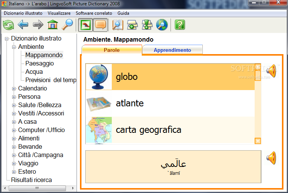The height and width of the screenshot is (193, 288).
Task: Switch to the Apprendimento tab
Action: pos(172,50)
